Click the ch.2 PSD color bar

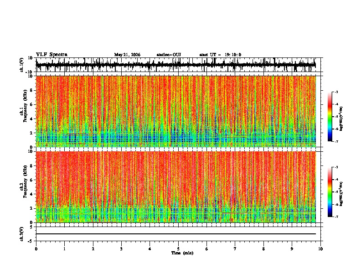[x=330, y=192]
